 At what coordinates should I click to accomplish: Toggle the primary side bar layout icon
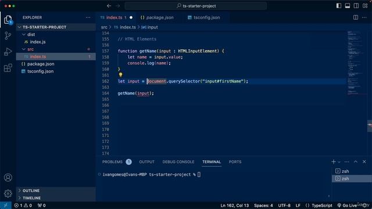click(x=339, y=6)
